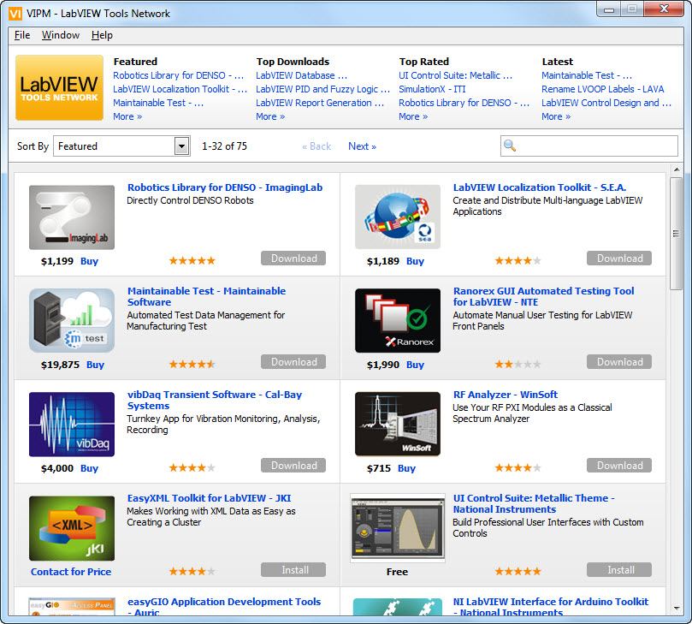Click the UI Control Suite screenshot thumbnail
This screenshot has width=692, height=624.
click(398, 527)
